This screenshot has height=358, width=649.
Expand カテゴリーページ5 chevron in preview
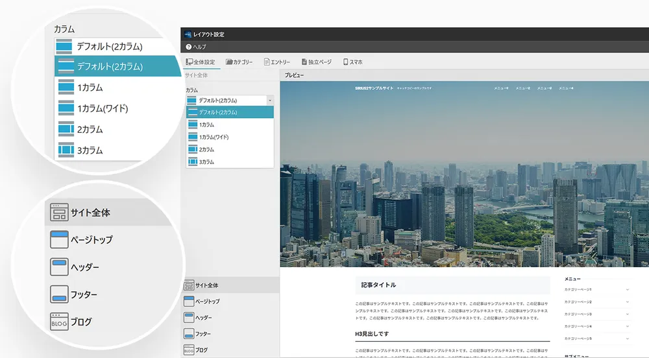pos(628,339)
